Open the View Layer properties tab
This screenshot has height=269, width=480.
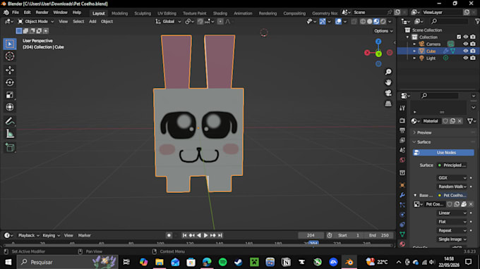point(402,140)
